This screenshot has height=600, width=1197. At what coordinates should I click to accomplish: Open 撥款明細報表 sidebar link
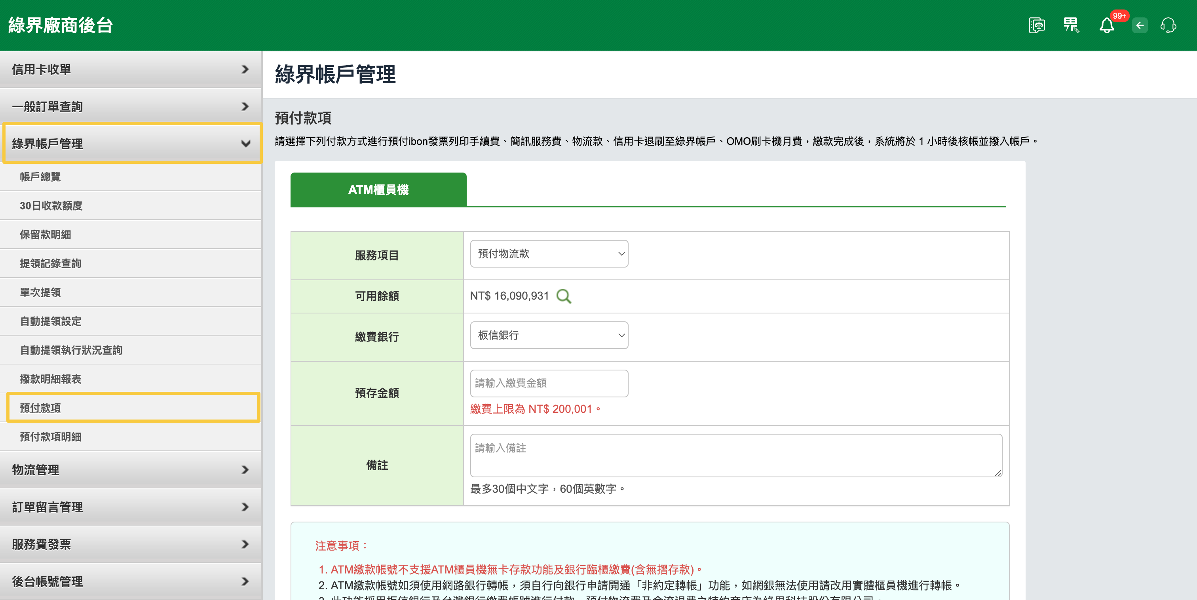tap(51, 379)
